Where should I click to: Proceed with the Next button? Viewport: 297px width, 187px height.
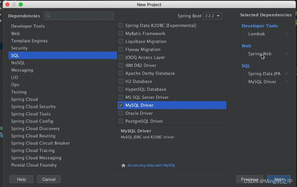point(279,179)
